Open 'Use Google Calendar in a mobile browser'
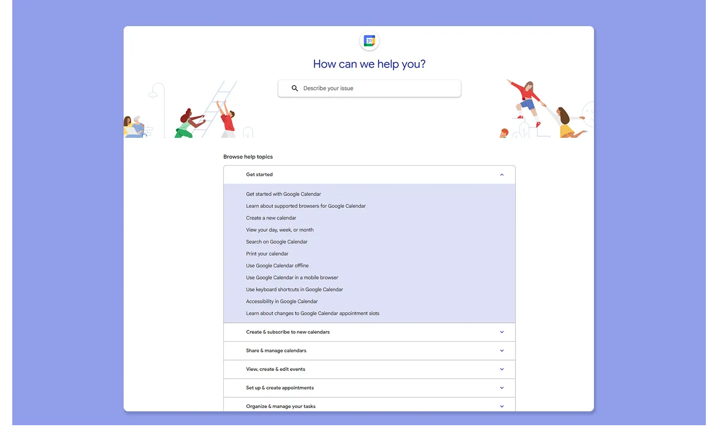717x438 pixels. [292, 278]
